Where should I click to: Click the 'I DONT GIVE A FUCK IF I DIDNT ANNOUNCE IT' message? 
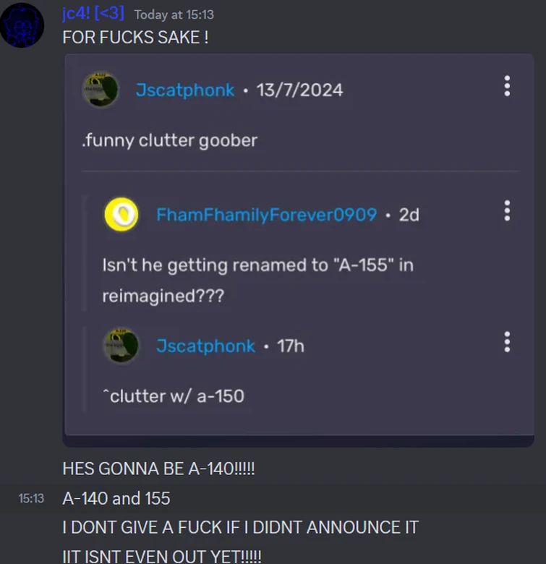coord(240,527)
